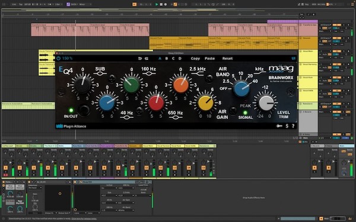This screenshot has width=356, height=222.
Task: Click the blue AIR BAND selector knob
Action: click(241, 89)
